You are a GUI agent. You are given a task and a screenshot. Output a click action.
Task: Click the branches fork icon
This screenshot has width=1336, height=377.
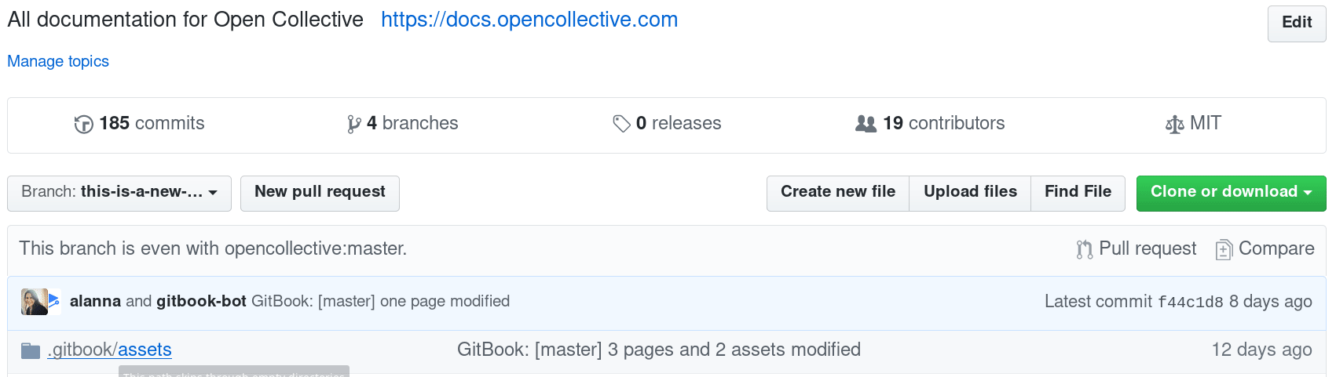pyautogui.click(x=354, y=124)
